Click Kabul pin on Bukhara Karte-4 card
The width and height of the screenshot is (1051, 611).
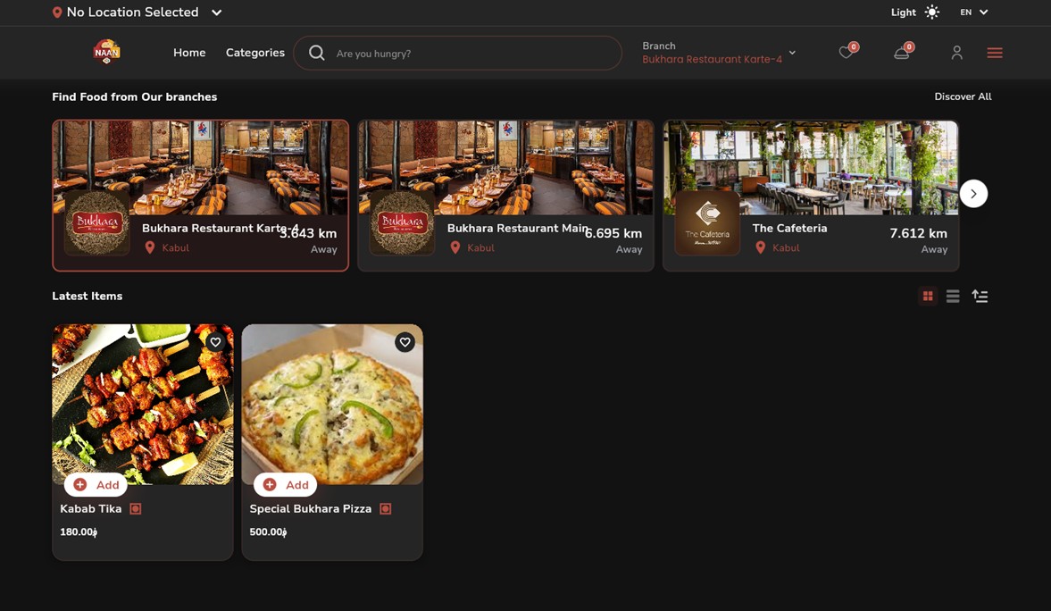(x=149, y=247)
